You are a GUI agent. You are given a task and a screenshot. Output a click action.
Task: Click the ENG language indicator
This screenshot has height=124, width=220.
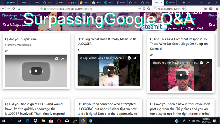198,121
